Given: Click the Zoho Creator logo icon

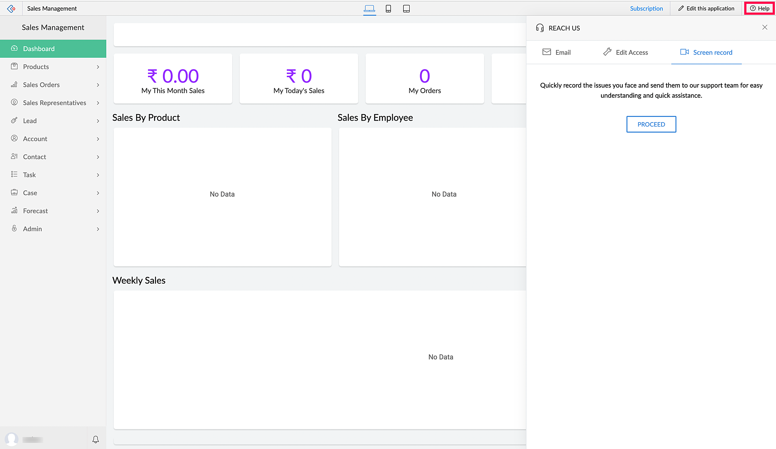Looking at the screenshot, I should tap(11, 9).
